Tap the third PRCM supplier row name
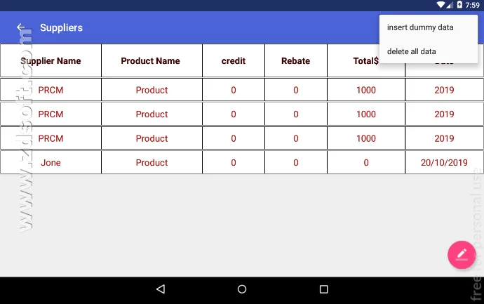 tap(51, 138)
